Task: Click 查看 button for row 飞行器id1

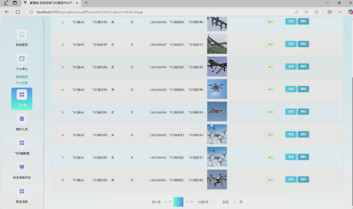Action: 291,179
